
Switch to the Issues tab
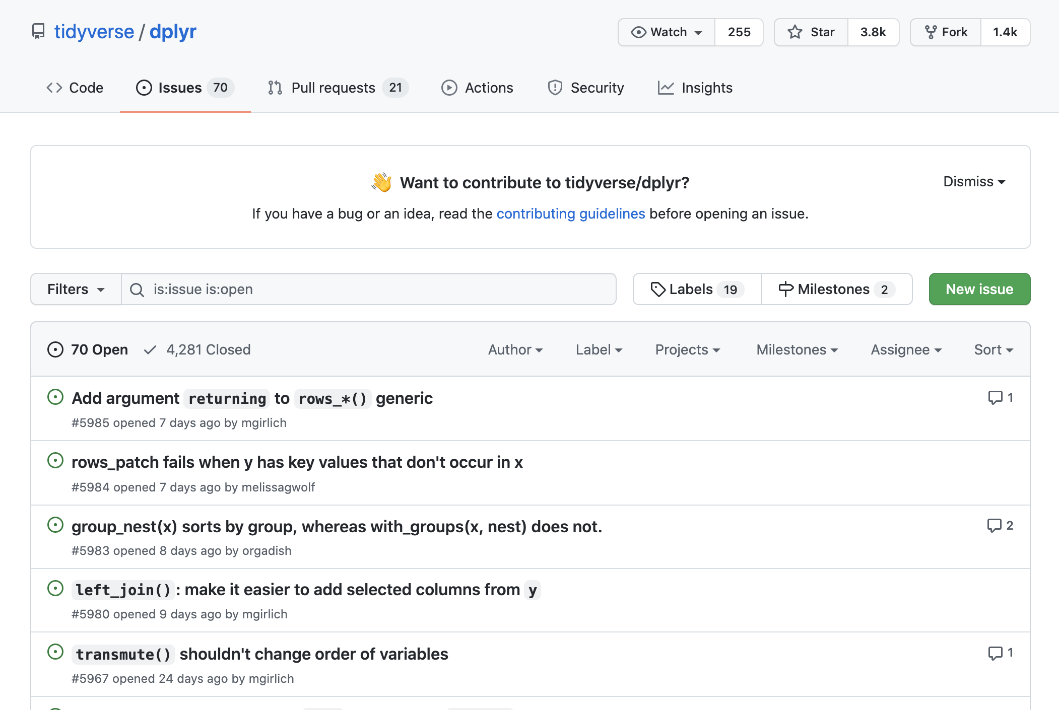(185, 88)
